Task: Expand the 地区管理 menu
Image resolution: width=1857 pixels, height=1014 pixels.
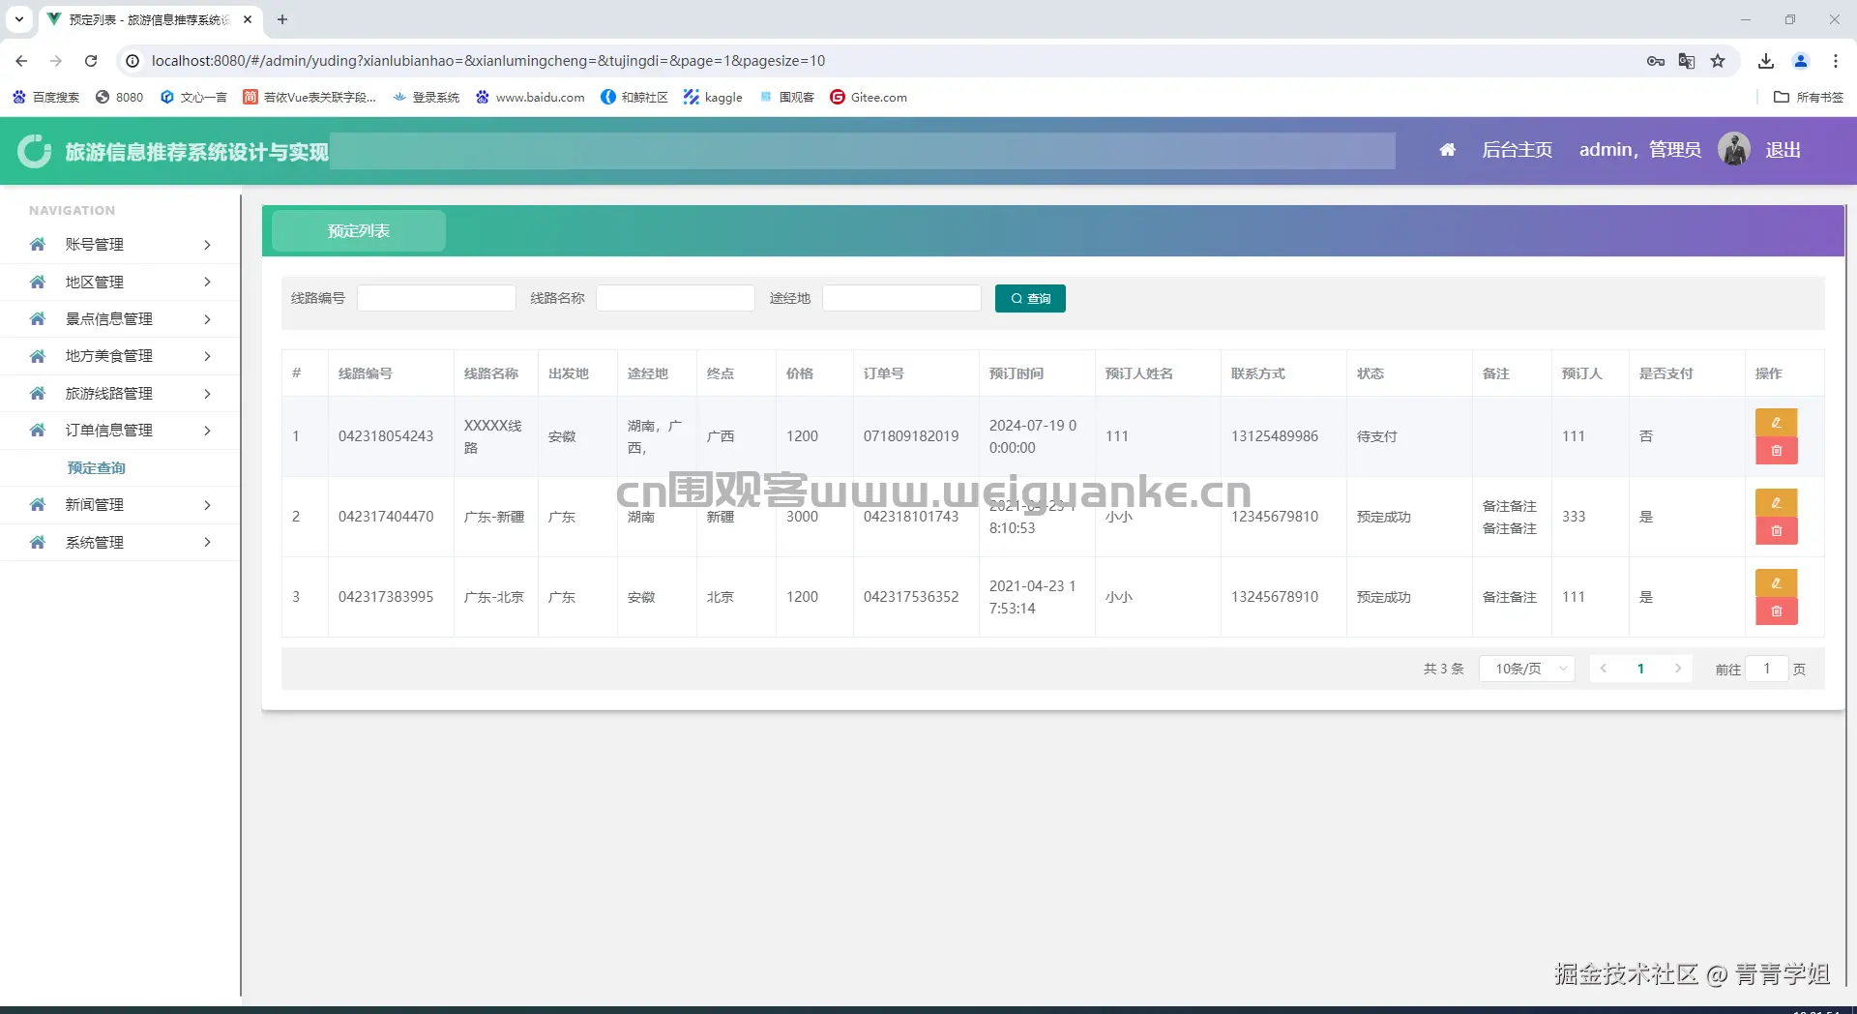Action: 120,282
